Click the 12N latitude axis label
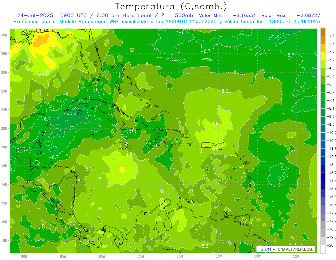 pos(5,203)
